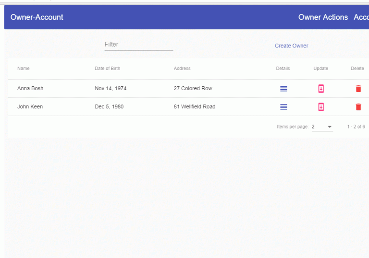Open the partially visible Account menu
Viewport: 369px width, 258px height.
click(x=361, y=17)
